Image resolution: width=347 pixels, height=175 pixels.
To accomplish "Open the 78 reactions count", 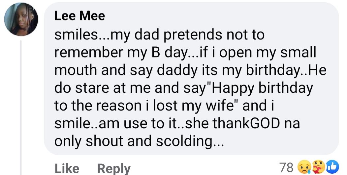I will point(286,167).
